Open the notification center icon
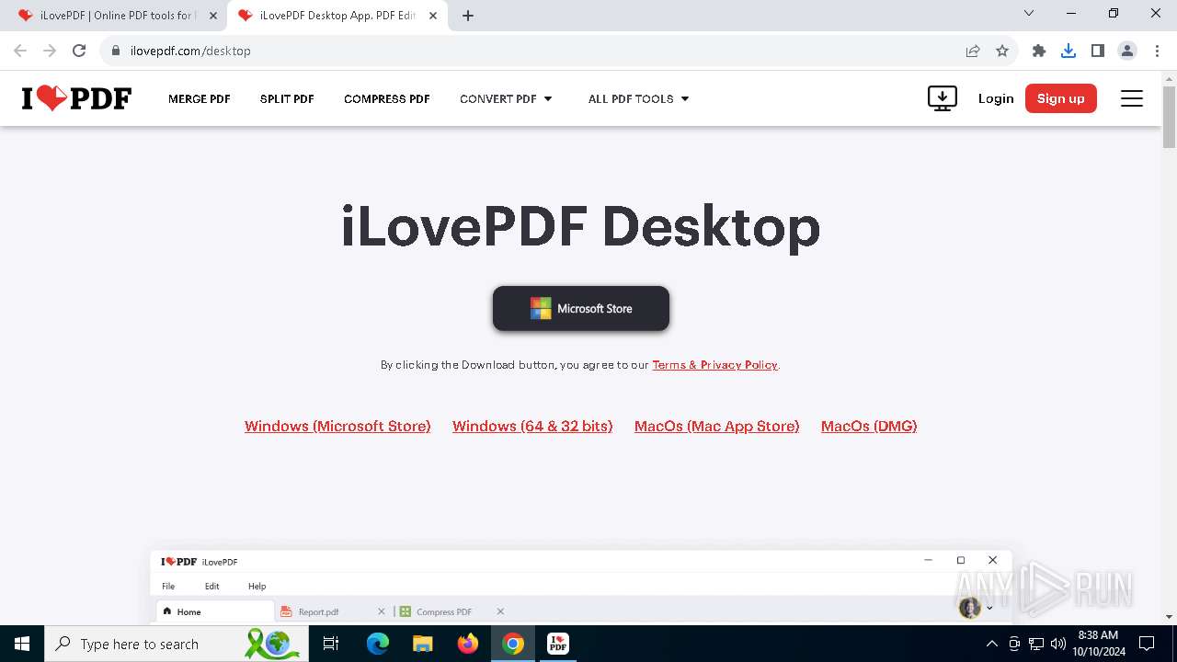This screenshot has height=662, width=1177. pos(1147,644)
